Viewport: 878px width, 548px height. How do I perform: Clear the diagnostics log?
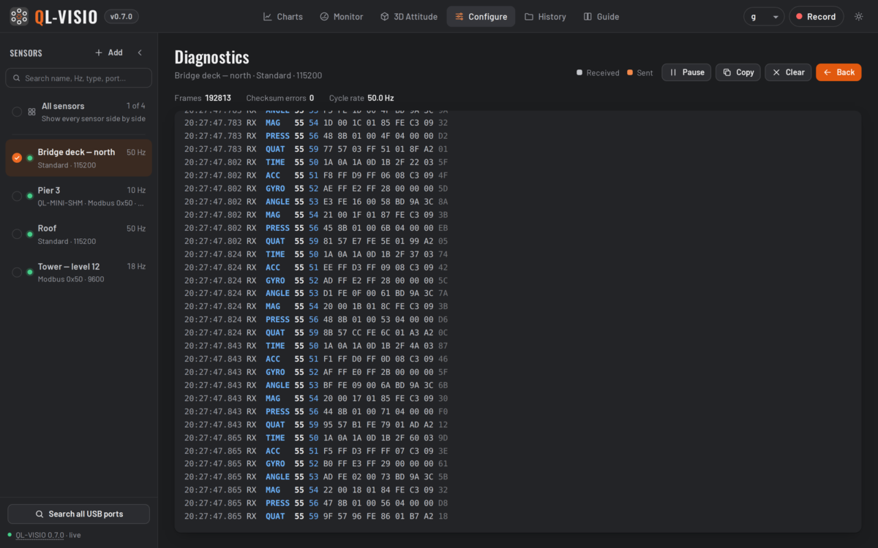coord(788,72)
